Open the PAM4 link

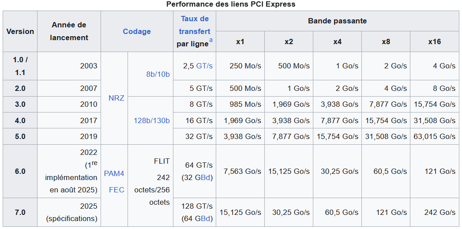click(114, 174)
